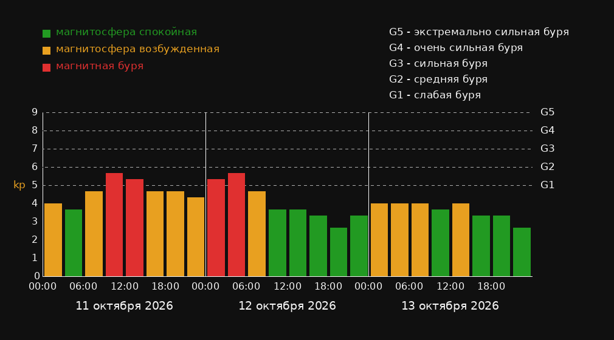Select the 'магнитосфера спокойная' legend label
This screenshot has width=614, height=340.
click(126, 32)
